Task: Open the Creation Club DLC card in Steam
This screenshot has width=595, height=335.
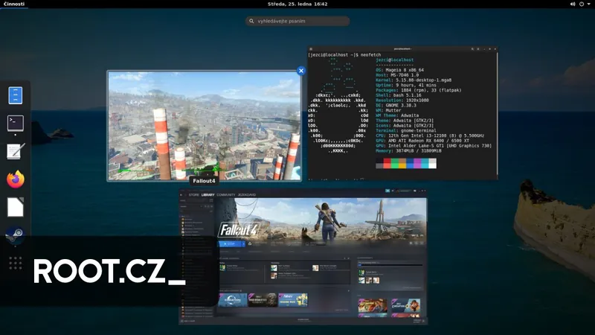Action: [233, 300]
